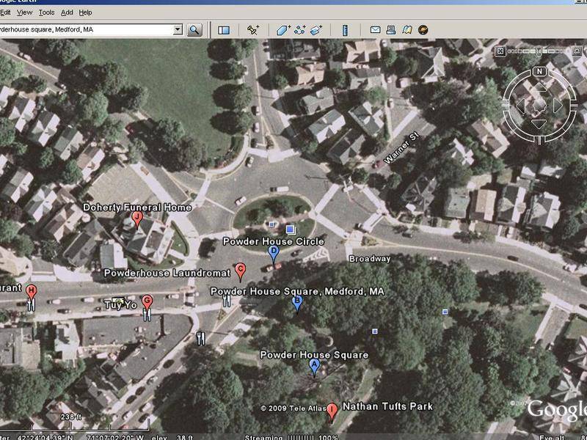Pan up with navigation up arrow
587x440 pixels.
pos(539,87)
